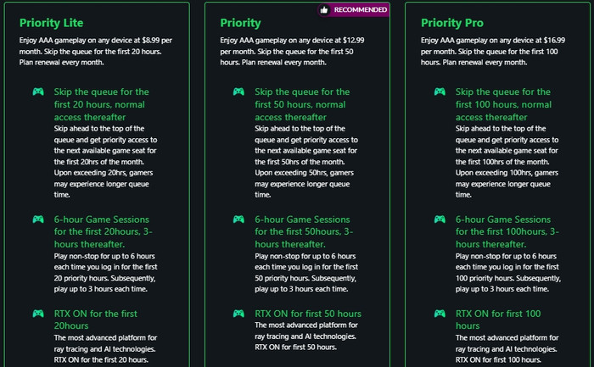Click 'Skip the queue for the first 20 hours' heading

[102, 104]
